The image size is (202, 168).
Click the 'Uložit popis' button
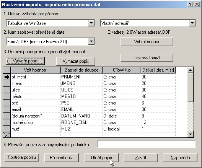101,158
